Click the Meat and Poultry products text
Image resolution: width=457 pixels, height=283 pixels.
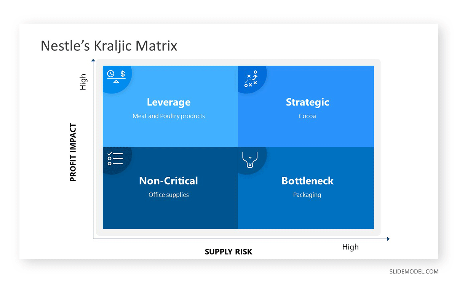click(169, 116)
